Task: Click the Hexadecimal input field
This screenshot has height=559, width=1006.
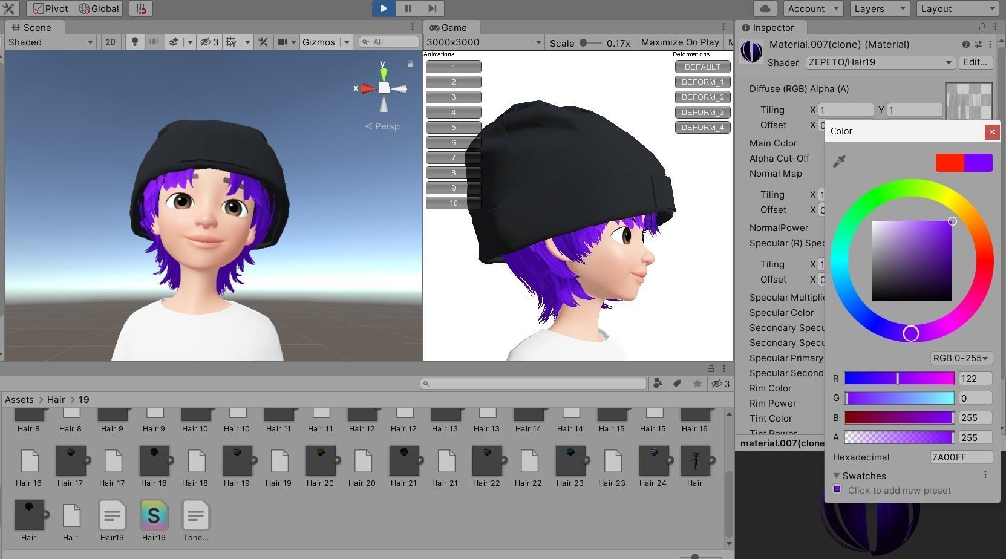Action: pyautogui.click(x=961, y=457)
